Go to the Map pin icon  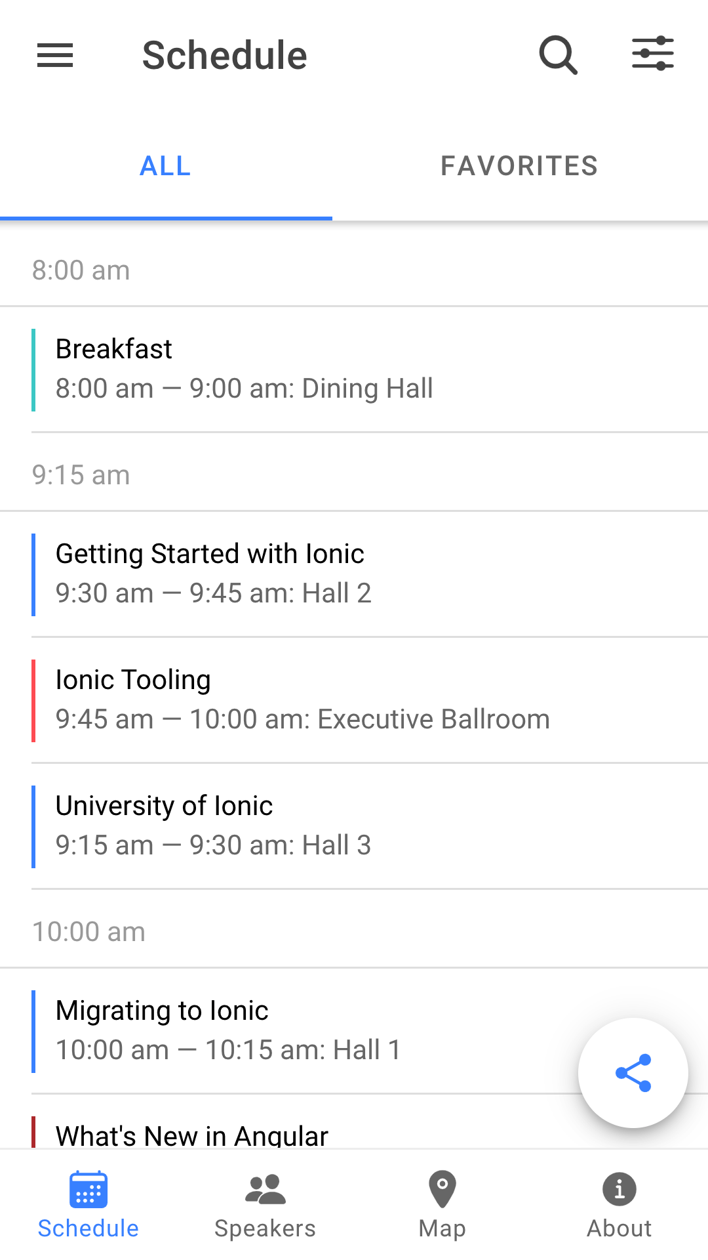click(442, 1189)
